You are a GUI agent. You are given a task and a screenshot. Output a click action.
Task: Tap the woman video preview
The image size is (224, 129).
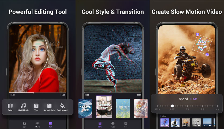[38, 59]
